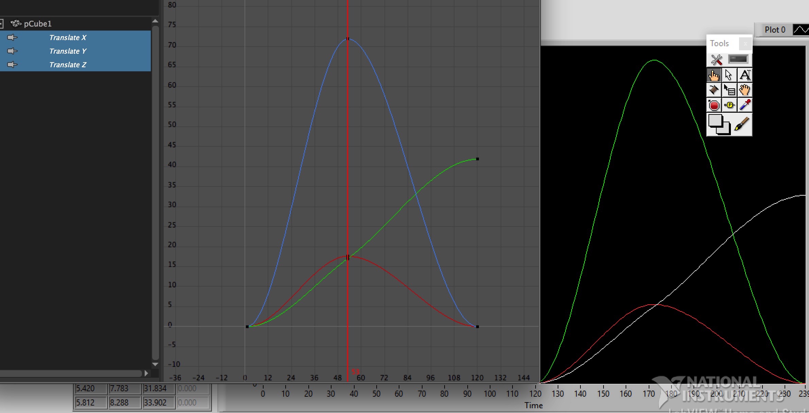
Task: Select the end keyframe at frame 120 value 0
Action: (477, 327)
